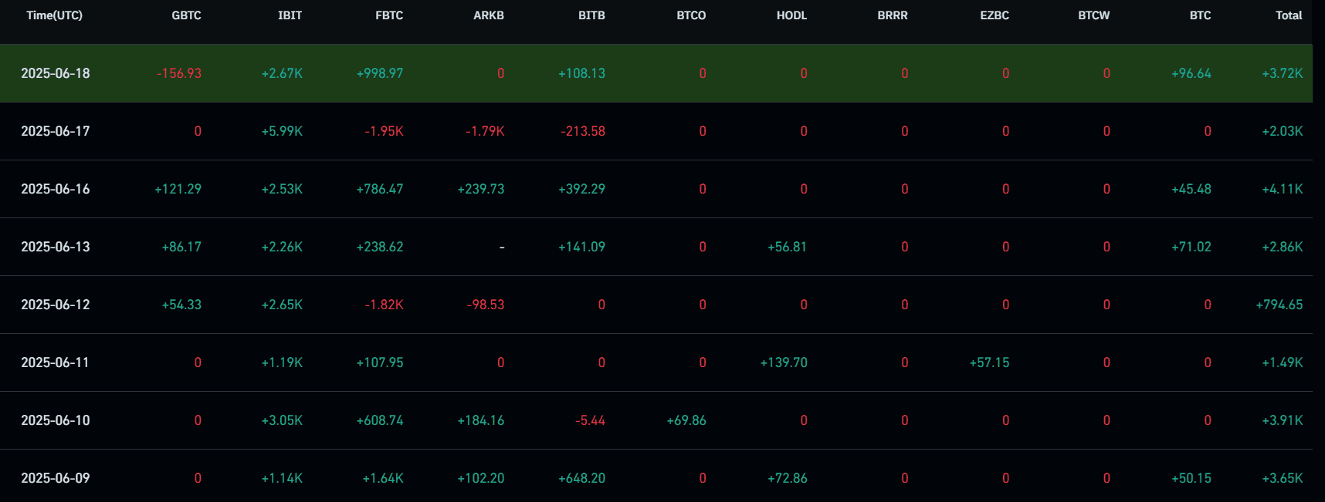This screenshot has height=502, width=1325.
Task: Click the IBIT column header
Action: click(290, 15)
